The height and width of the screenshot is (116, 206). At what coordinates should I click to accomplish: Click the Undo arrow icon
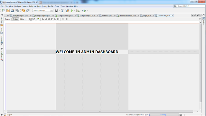point(23,11)
